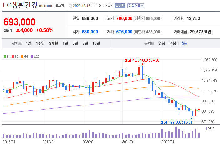The image size is (220, 145).
Task: Select the 1일 line chart tab
Action: pos(28,43)
